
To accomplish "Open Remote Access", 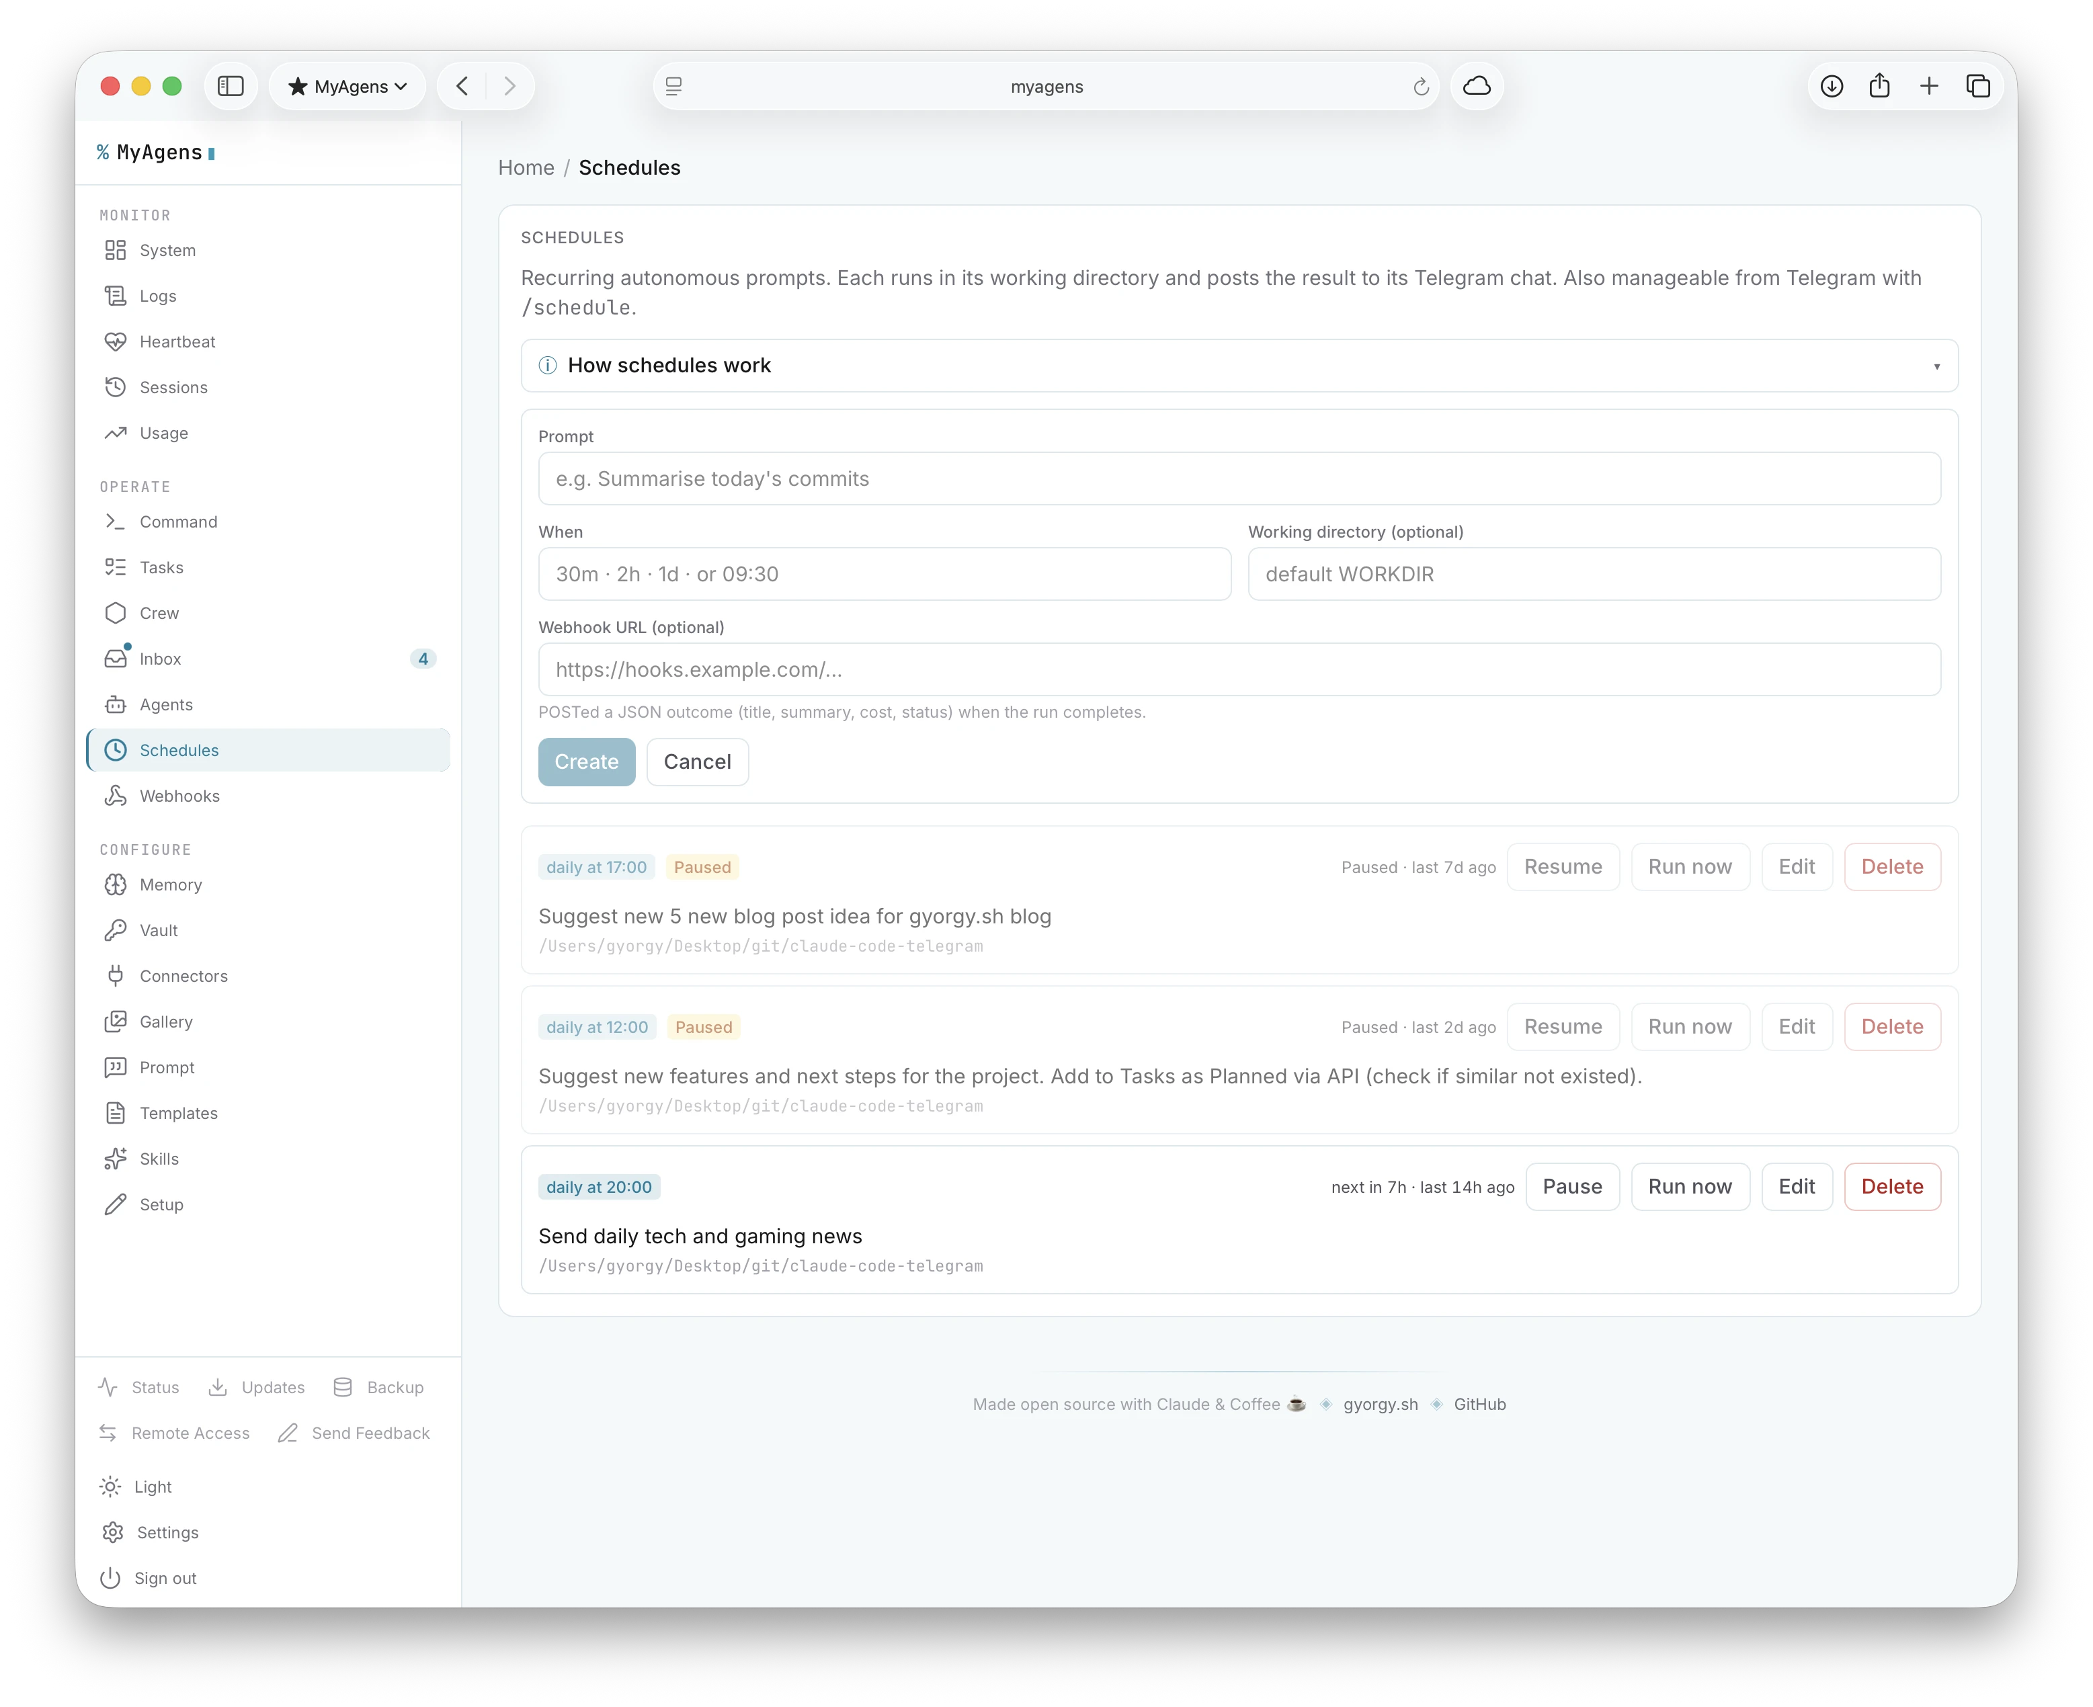I will [x=174, y=1433].
